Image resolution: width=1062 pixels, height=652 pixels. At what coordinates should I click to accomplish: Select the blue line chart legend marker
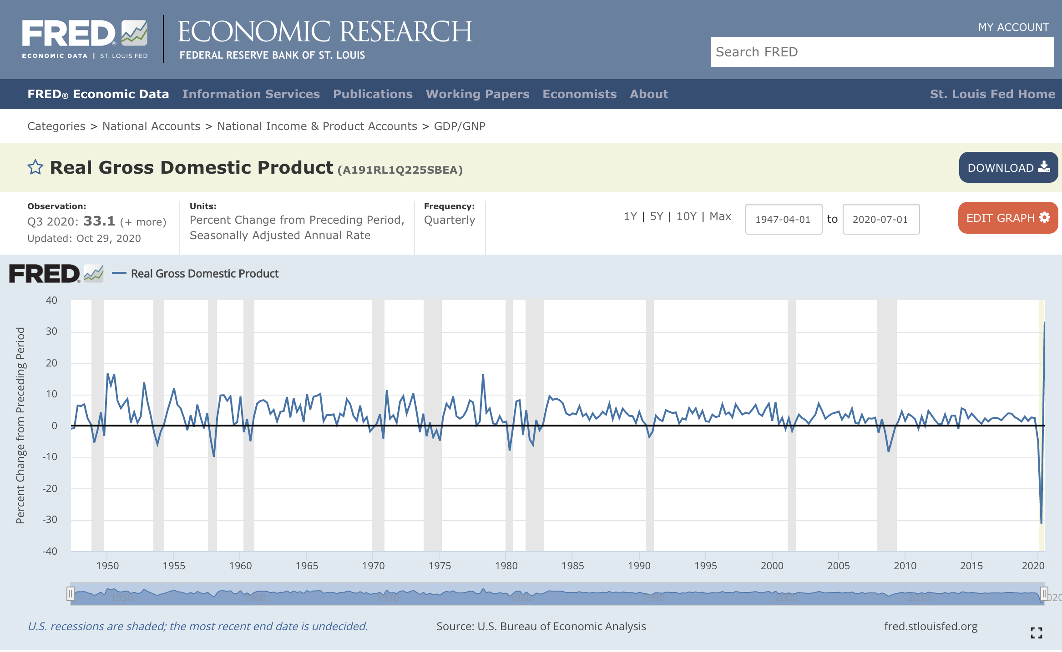click(119, 273)
